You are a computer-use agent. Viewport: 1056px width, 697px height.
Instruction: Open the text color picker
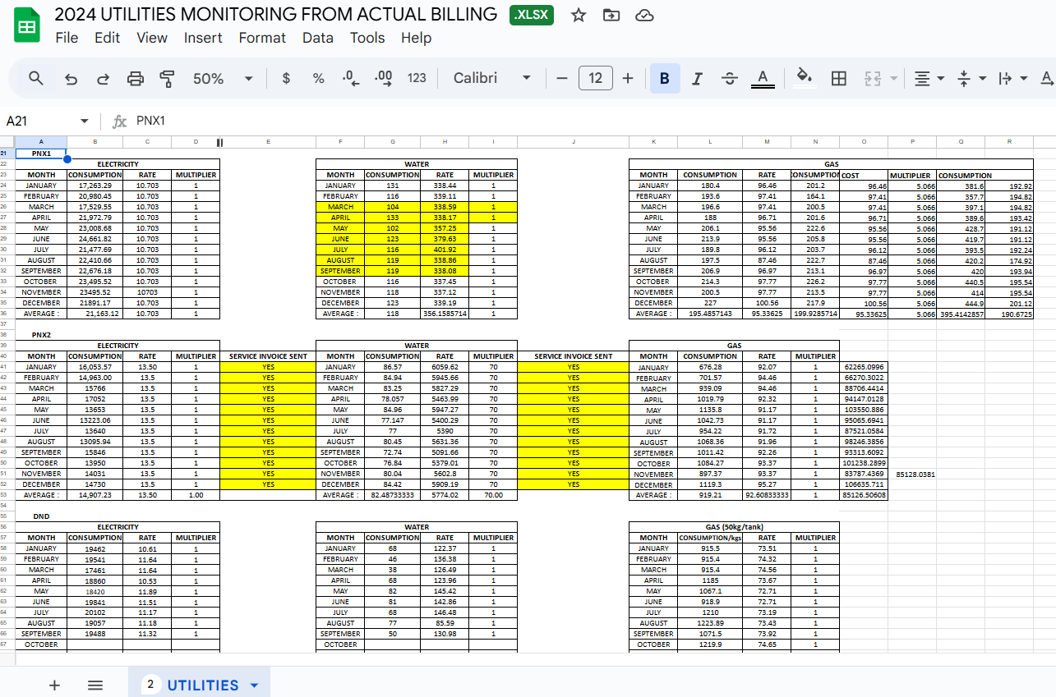pos(763,78)
